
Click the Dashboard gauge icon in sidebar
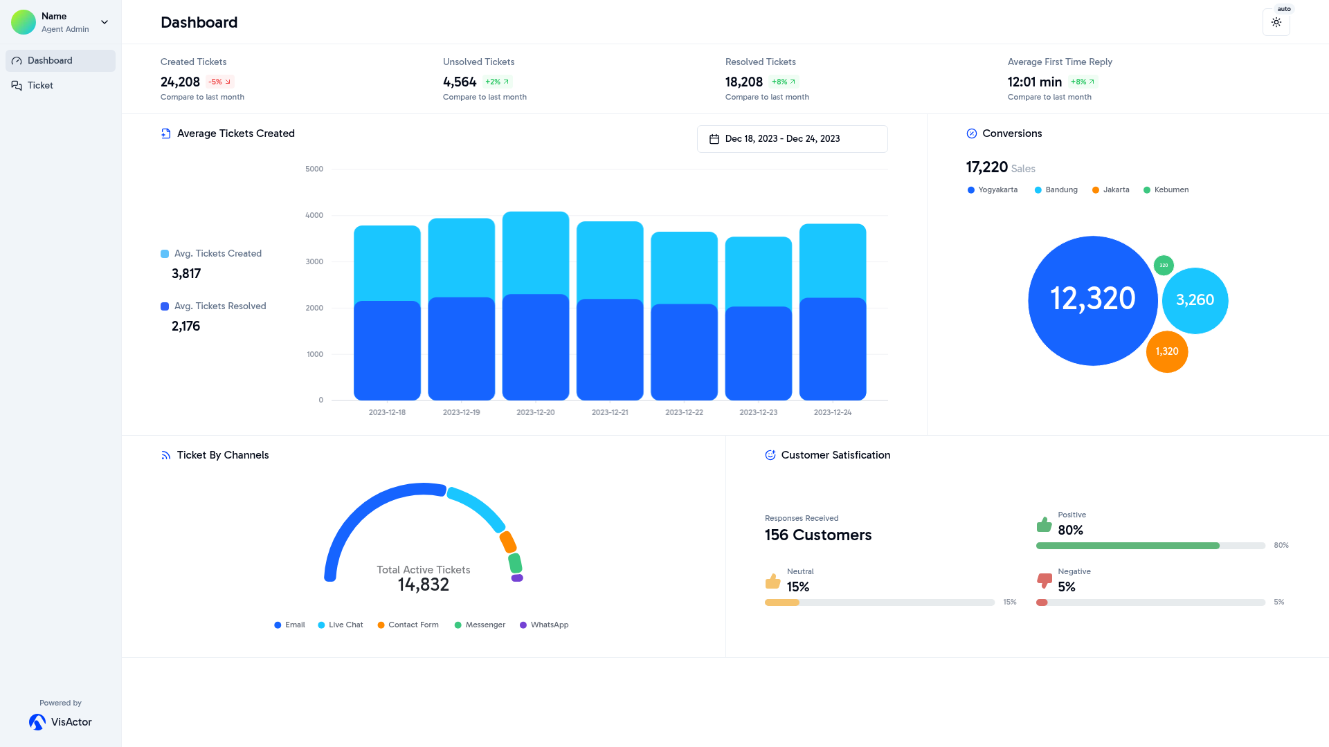point(17,61)
